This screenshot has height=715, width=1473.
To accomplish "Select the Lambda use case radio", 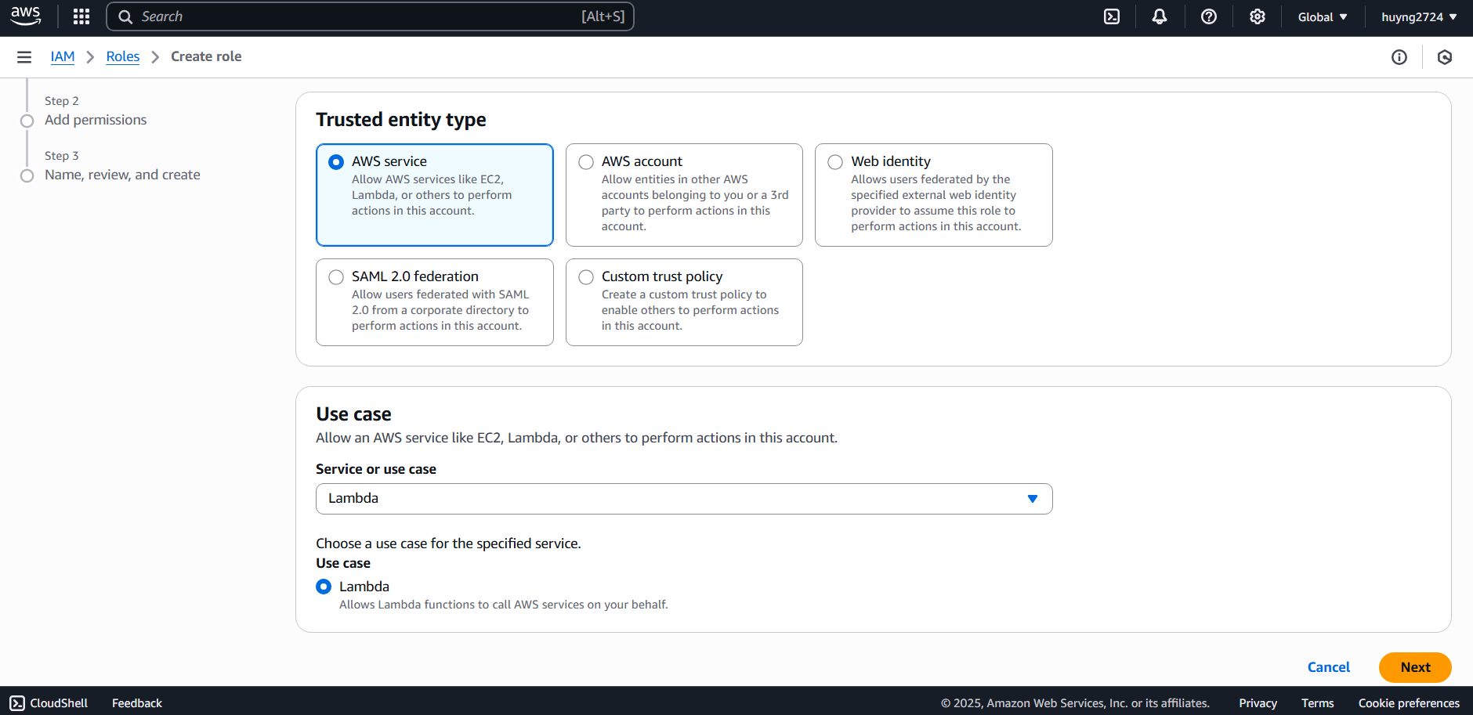I will (x=324, y=587).
